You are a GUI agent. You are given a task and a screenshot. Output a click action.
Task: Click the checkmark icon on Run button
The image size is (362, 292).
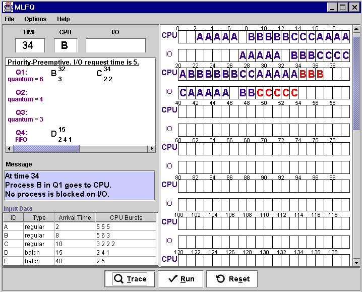click(173, 279)
